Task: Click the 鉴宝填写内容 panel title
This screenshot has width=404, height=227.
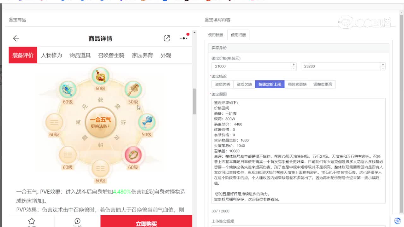Action: tap(217, 20)
